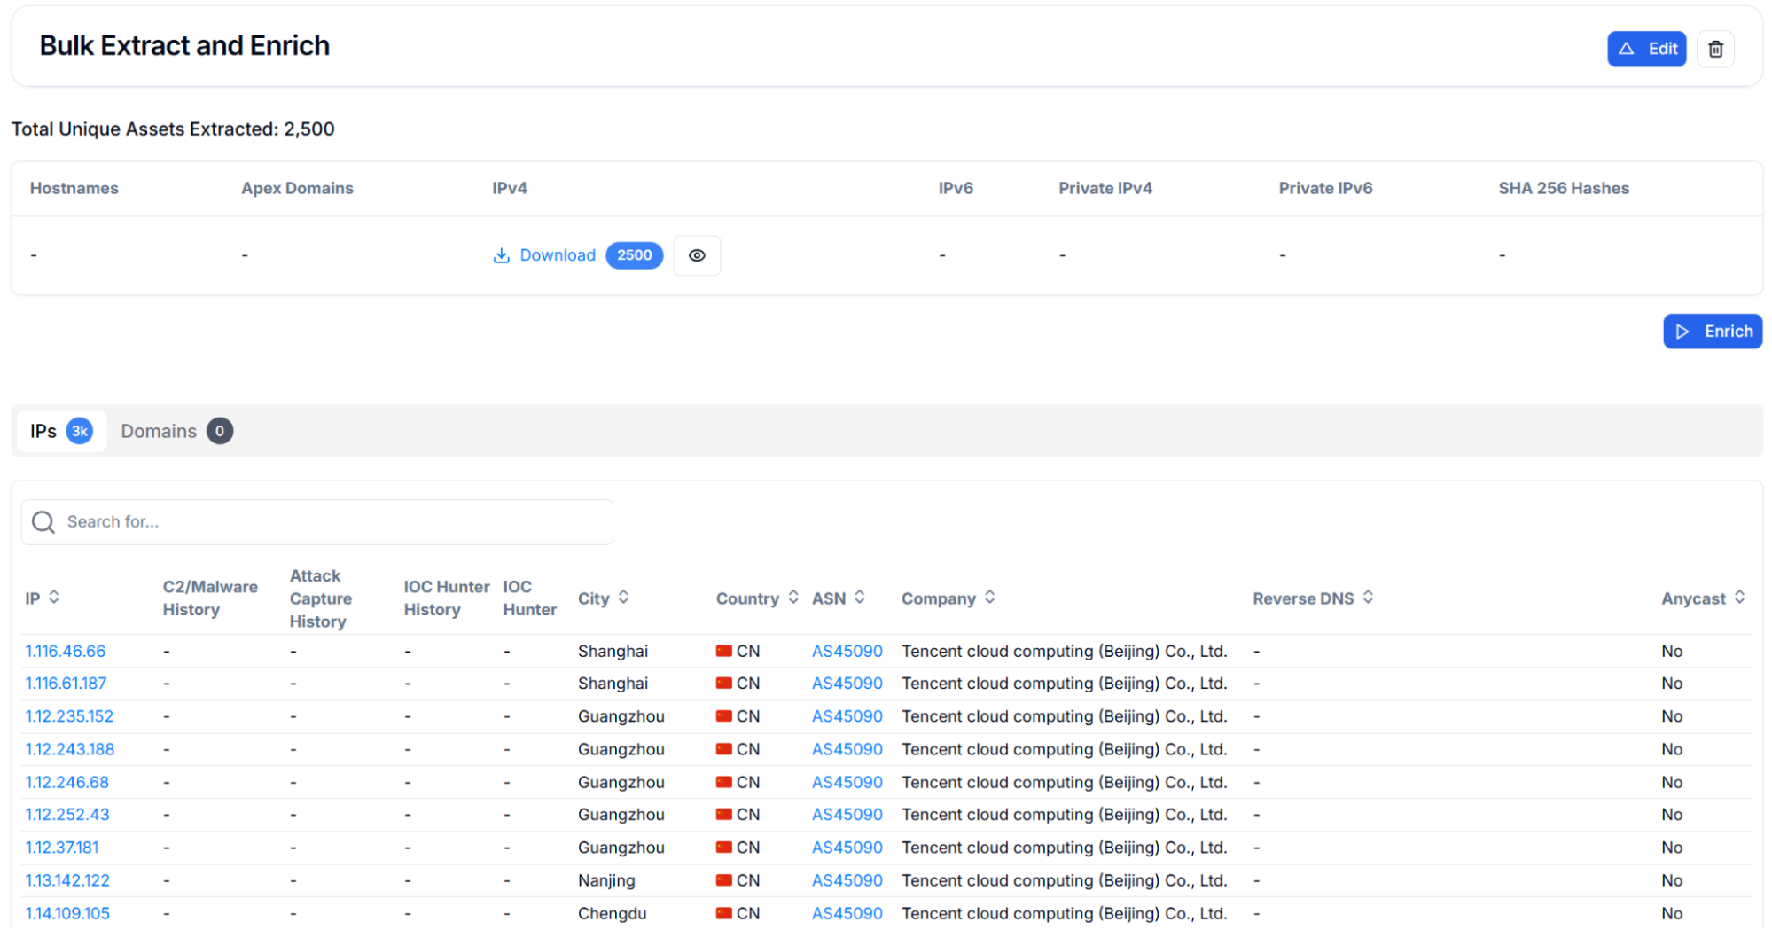Click the trash delete icon
Viewport: 1772px width, 930px height.
(x=1714, y=50)
